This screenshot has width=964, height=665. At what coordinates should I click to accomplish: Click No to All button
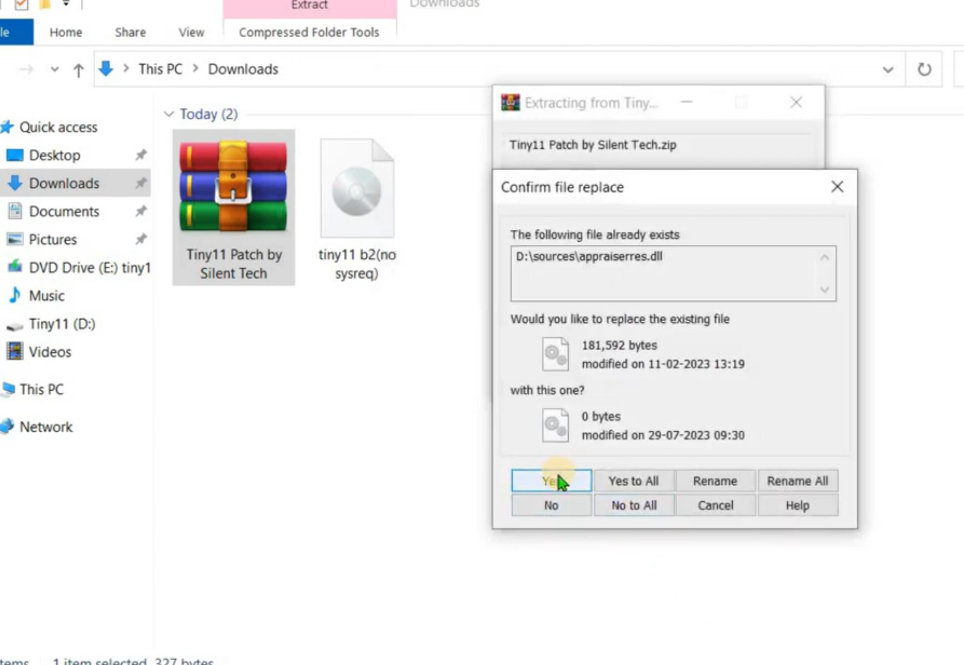tap(633, 505)
